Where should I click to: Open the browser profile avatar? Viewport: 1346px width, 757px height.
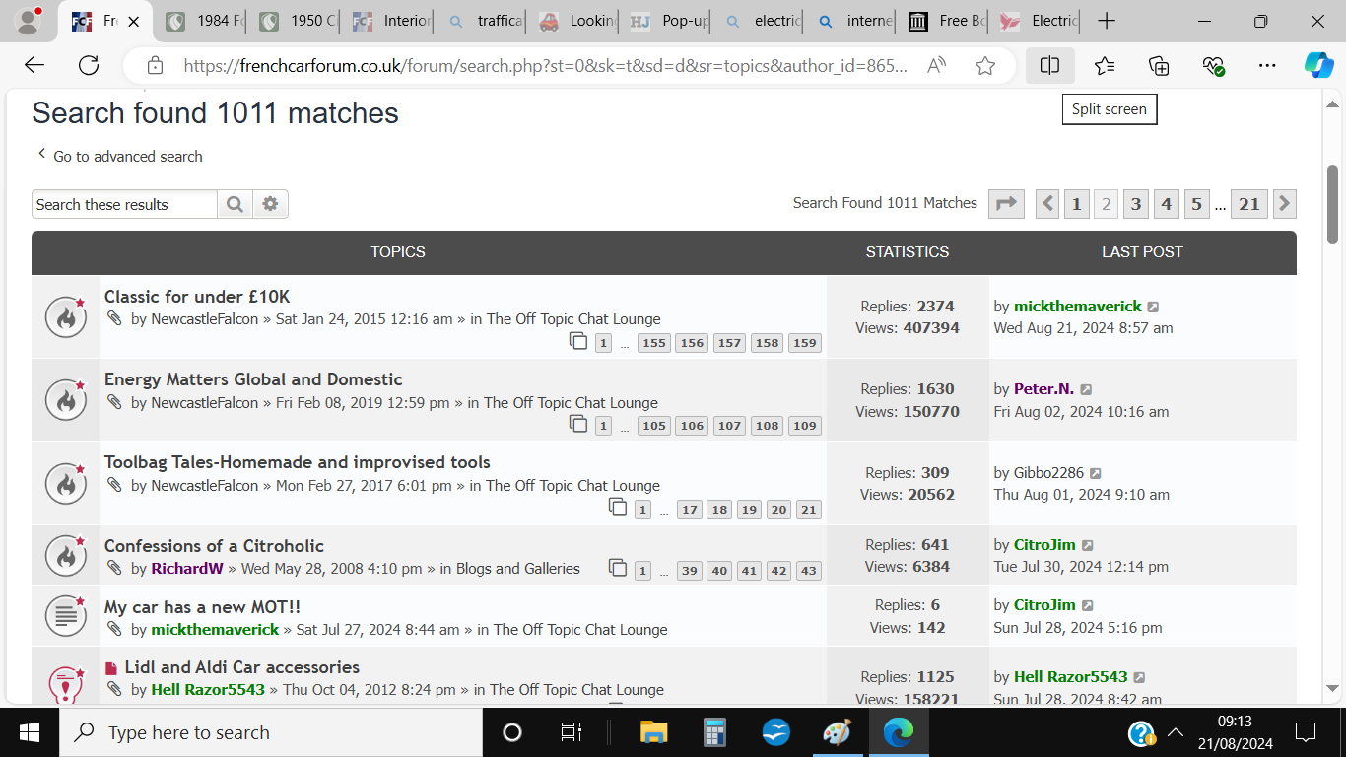pos(29,21)
